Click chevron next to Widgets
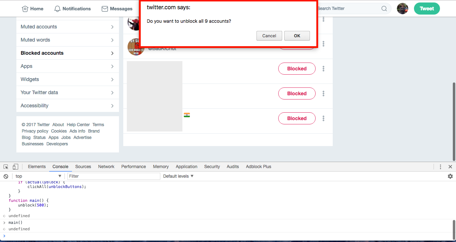Screen dimensions: 456x242 click(x=112, y=80)
